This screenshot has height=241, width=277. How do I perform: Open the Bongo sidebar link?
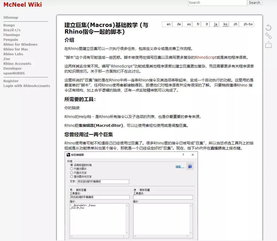[9, 25]
